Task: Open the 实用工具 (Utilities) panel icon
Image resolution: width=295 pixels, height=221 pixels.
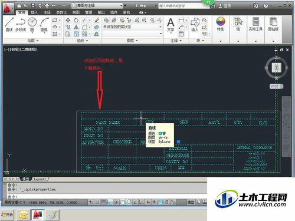Action: [255, 24]
